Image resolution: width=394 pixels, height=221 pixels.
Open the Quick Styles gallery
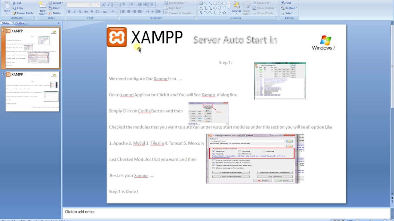point(246,8)
